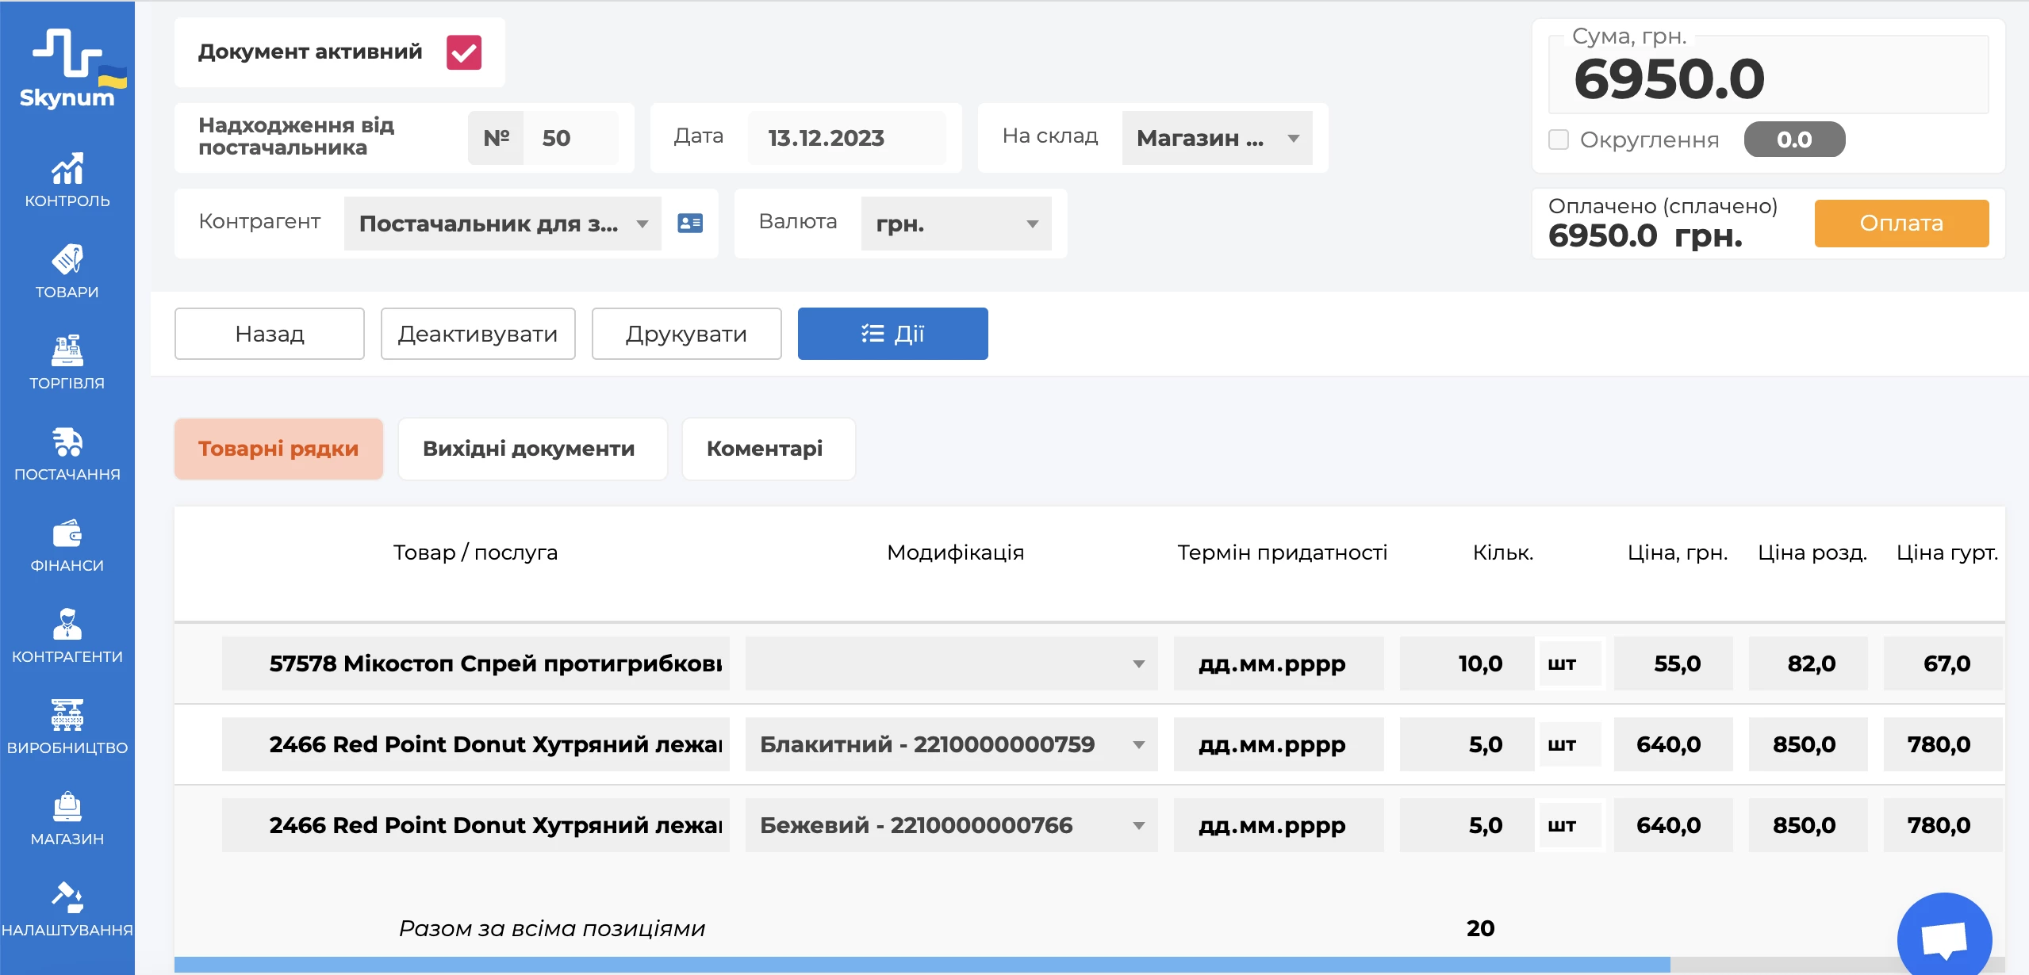Image resolution: width=2029 pixels, height=975 pixels.
Task: Click the total quantity 20
Action: coord(1480,928)
